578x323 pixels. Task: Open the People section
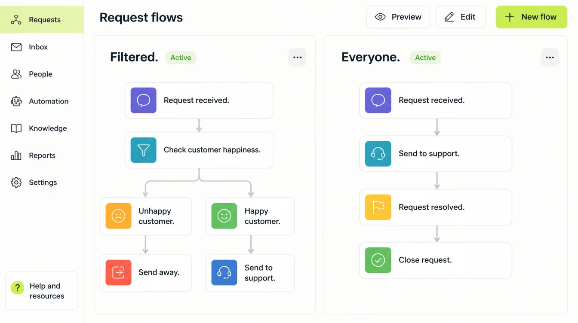pos(42,74)
